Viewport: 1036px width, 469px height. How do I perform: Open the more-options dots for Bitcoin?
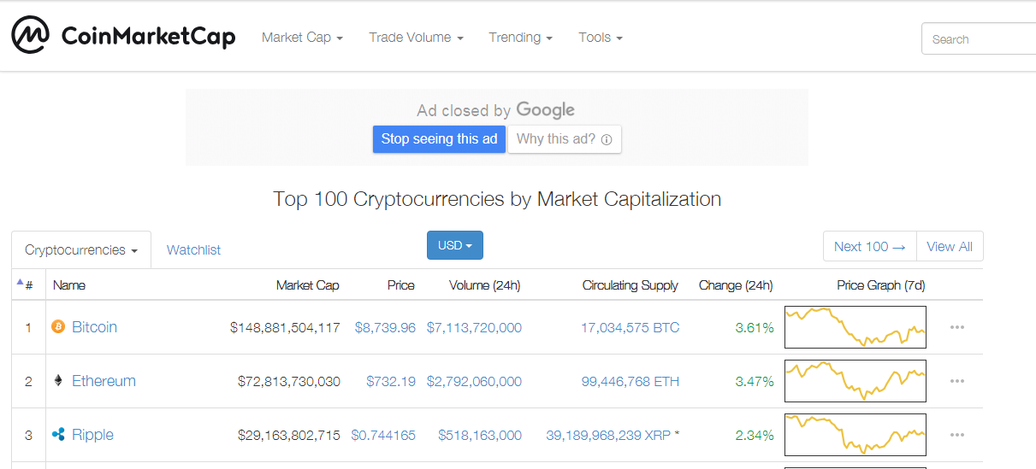tap(956, 327)
